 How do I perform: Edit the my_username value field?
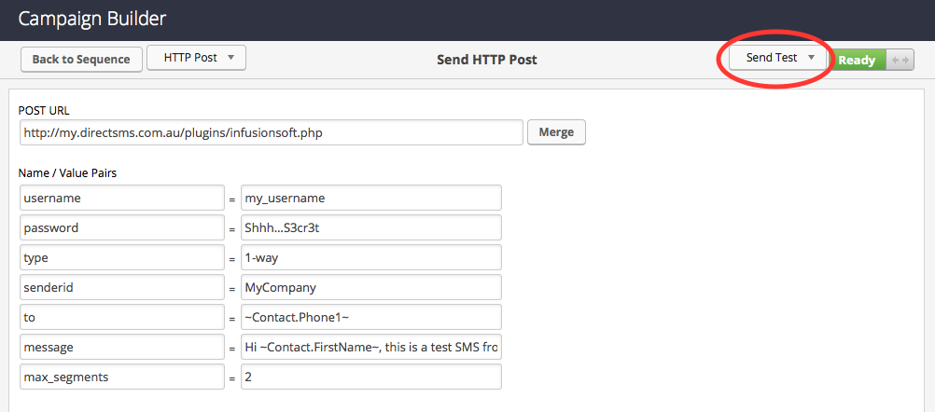370,199
